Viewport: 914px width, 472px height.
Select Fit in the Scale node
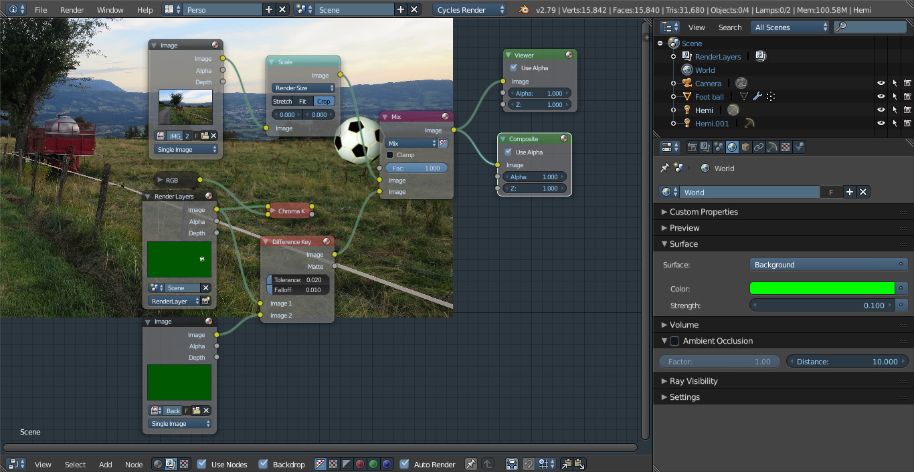coord(302,102)
